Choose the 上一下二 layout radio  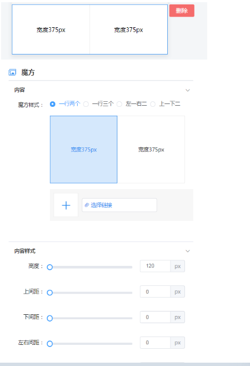point(153,104)
